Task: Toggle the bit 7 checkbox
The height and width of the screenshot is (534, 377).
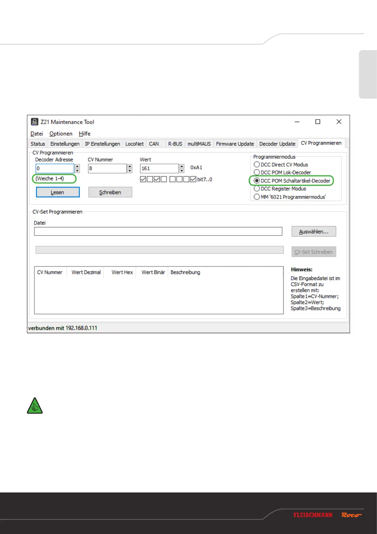Action: point(143,179)
